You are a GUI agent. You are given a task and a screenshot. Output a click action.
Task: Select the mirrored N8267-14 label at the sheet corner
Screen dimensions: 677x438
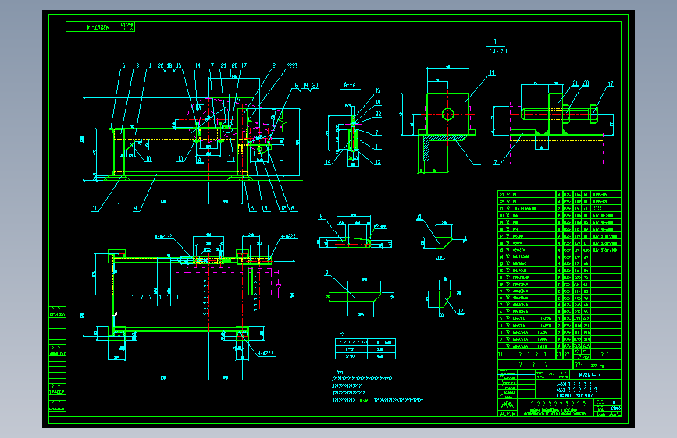pos(98,27)
